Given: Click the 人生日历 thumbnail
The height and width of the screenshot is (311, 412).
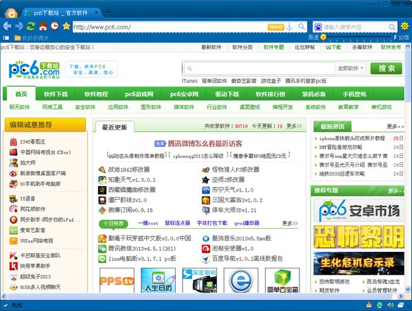Looking at the screenshot, I should coord(158,280).
